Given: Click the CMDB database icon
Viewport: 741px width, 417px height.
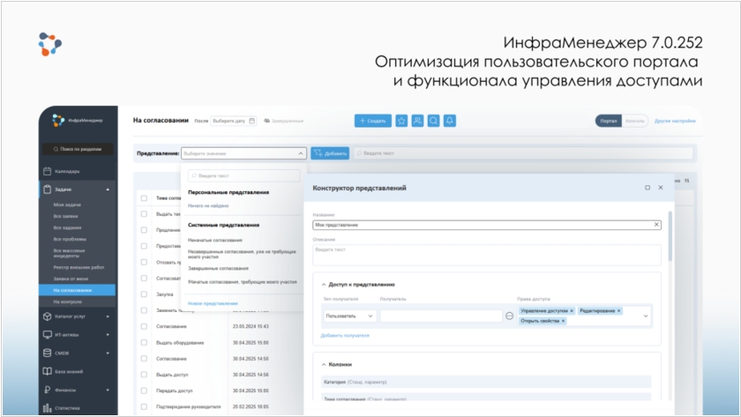Looking at the screenshot, I should click(48, 353).
